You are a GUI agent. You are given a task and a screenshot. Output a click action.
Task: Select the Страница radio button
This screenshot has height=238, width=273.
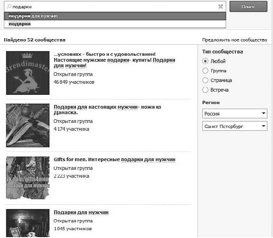tap(205, 80)
